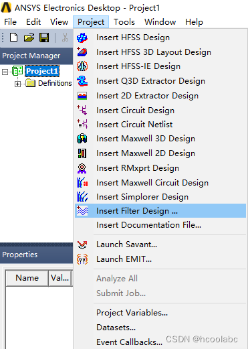Image resolution: width=248 pixels, height=349 pixels.
Task: Select the Definitions tree label
Action: point(55,83)
